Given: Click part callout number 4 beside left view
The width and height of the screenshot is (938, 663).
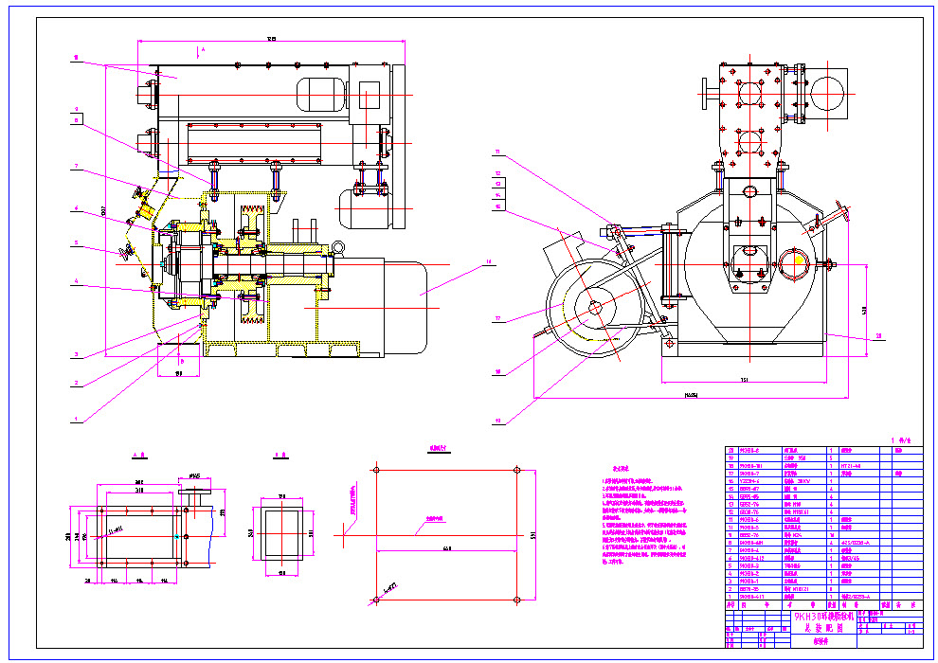Looking at the screenshot, I should 77,280.
